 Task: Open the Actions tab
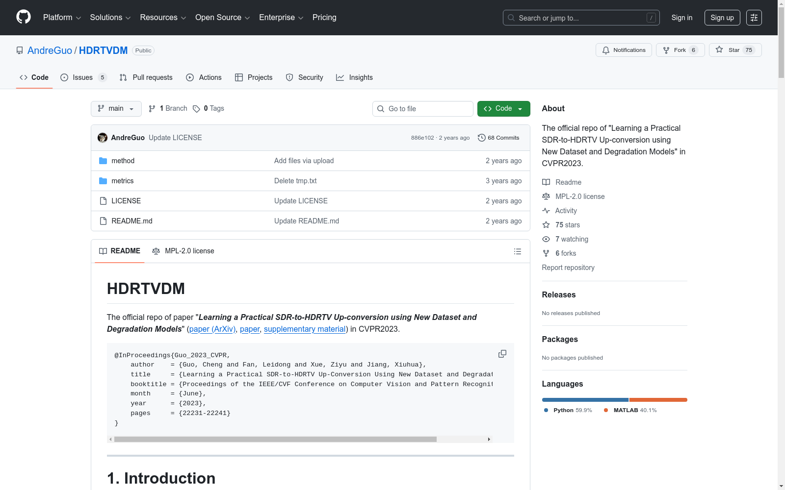(204, 77)
